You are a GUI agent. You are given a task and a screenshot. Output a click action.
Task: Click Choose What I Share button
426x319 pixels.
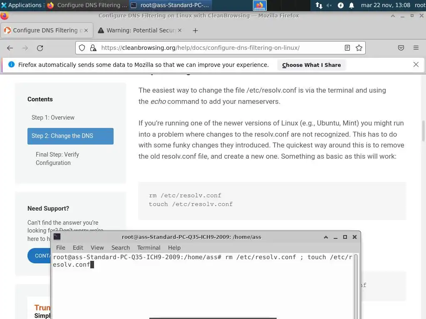click(x=311, y=65)
